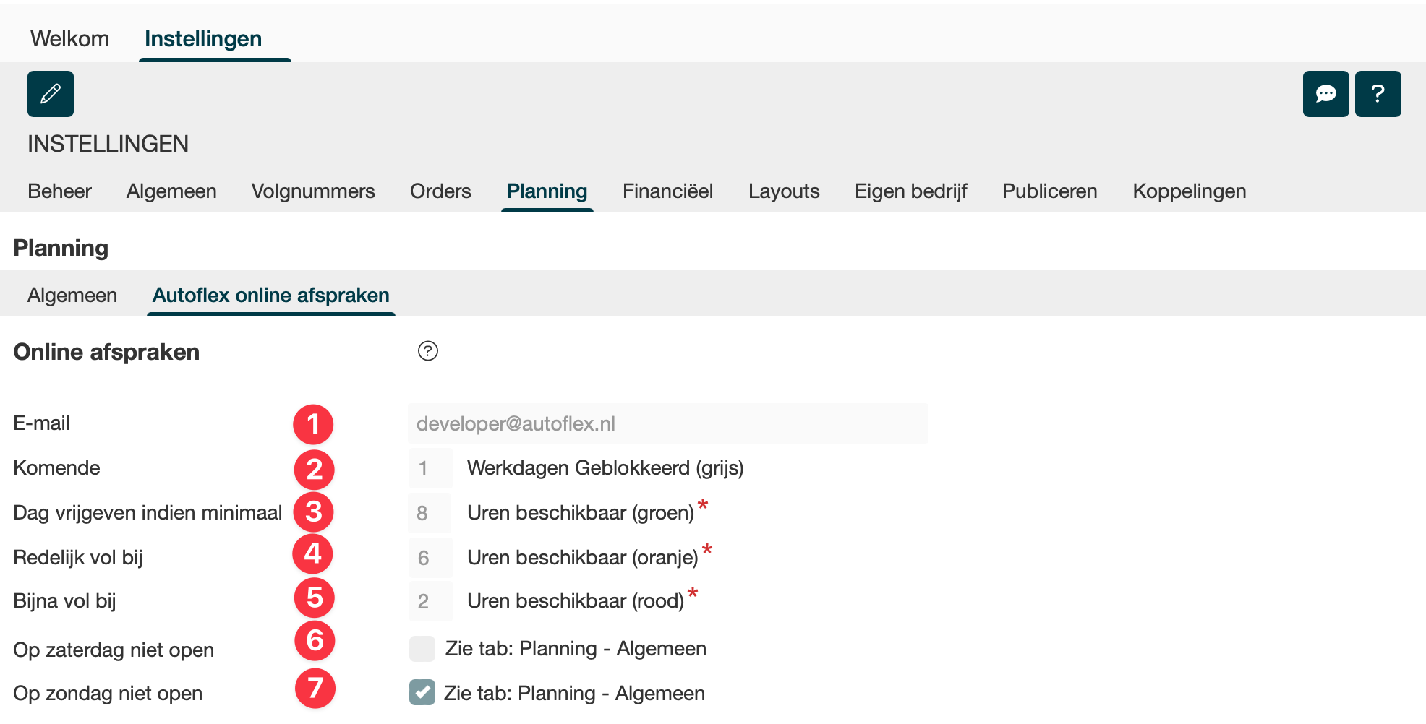Uncheck the Op zondag niet open checkbox
Viewport: 1426px width, 724px height.
coord(422,692)
